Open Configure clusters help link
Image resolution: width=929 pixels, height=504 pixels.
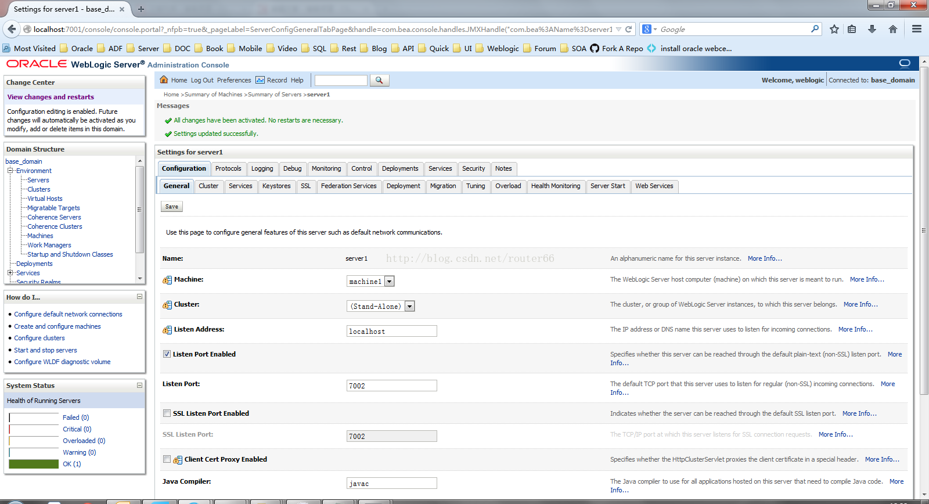click(39, 338)
